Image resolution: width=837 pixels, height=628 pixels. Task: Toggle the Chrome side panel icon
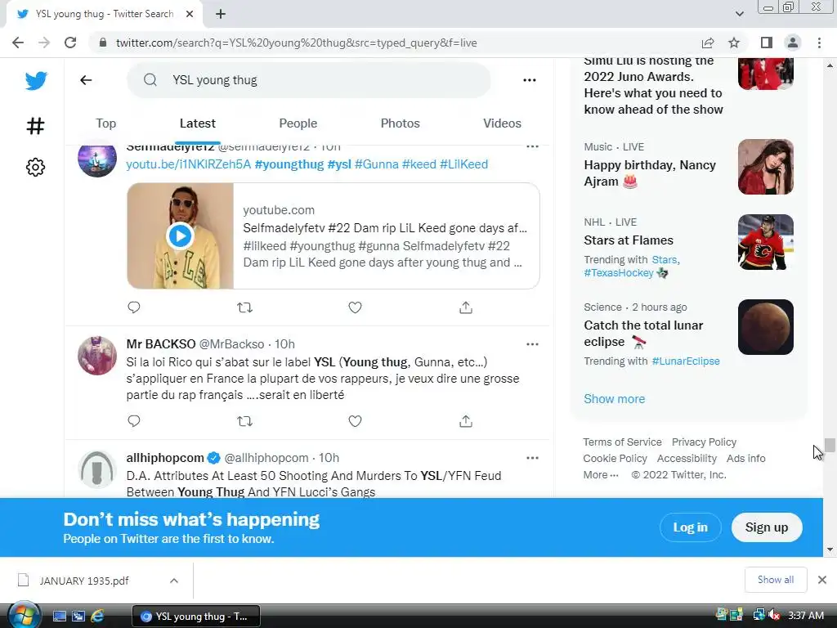click(x=767, y=43)
